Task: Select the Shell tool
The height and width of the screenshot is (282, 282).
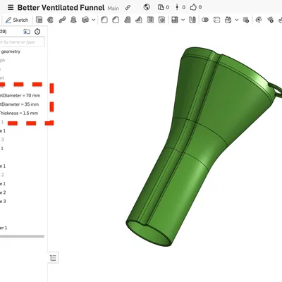Action: click(150, 20)
